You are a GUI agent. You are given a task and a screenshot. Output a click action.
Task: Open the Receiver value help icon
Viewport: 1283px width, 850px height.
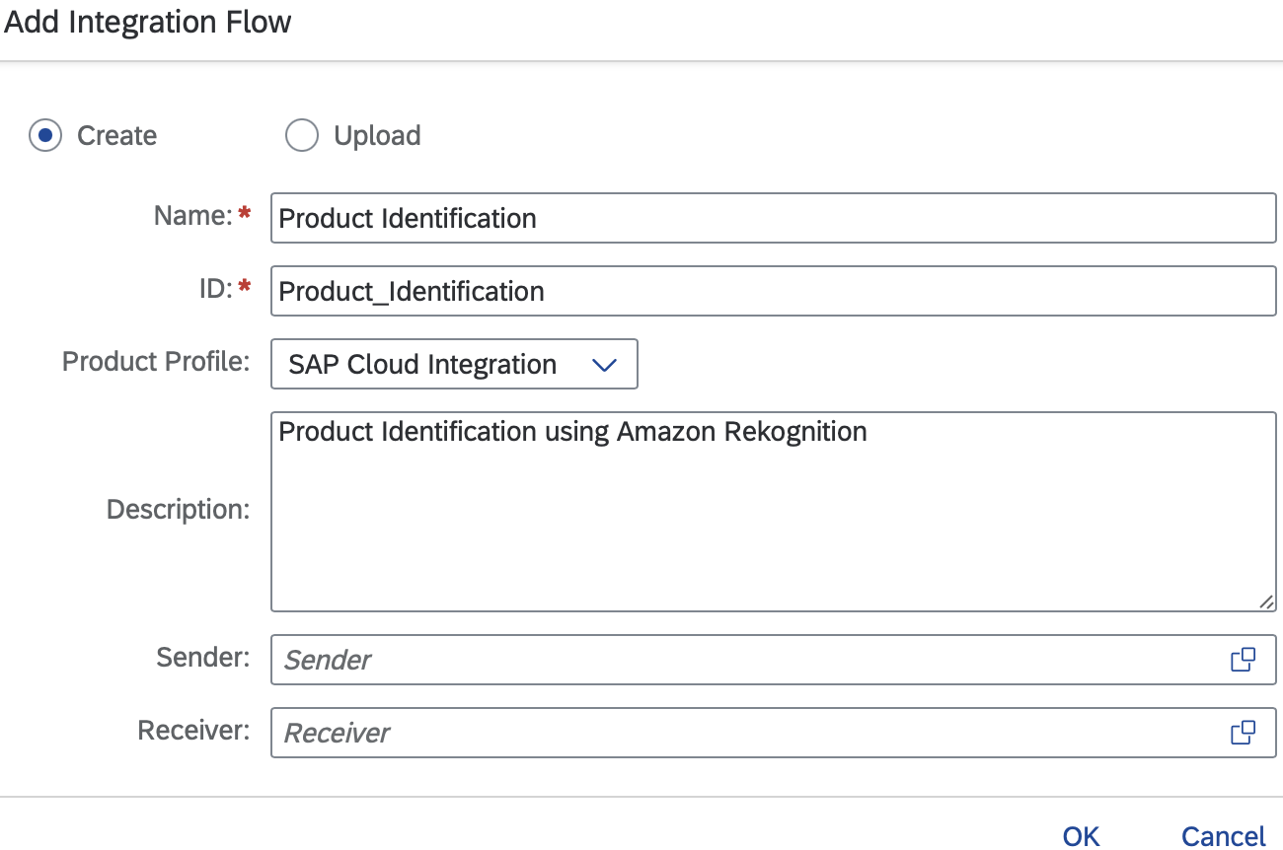coord(1243,733)
